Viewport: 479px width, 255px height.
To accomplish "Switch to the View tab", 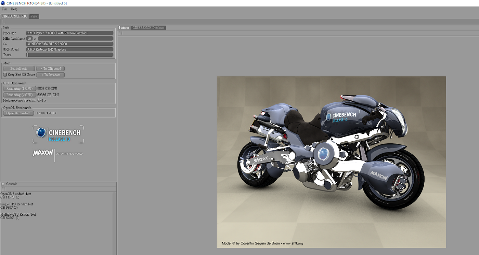I will tap(34, 16).
